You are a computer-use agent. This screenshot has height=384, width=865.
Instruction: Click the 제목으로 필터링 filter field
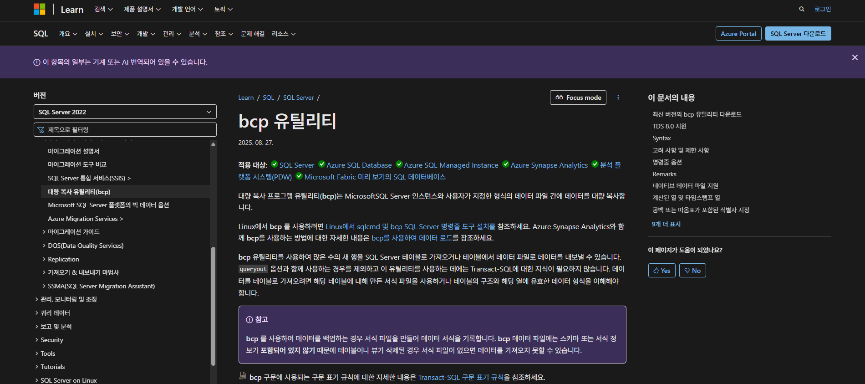coord(125,129)
